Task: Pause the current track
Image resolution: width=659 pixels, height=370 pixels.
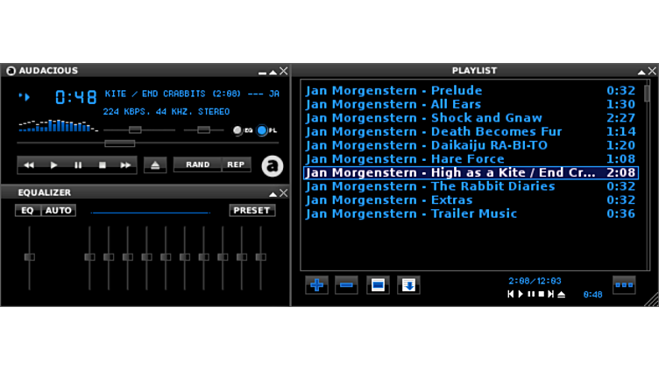Action: coord(78,164)
